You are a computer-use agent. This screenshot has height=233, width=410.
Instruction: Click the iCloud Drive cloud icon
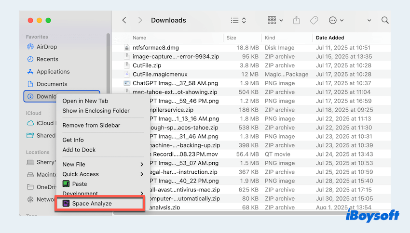(x=30, y=123)
